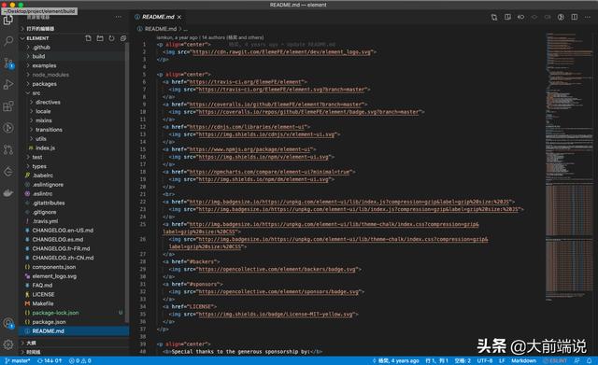
Task: Open the .eslintignore file
Action: click(x=75, y=185)
